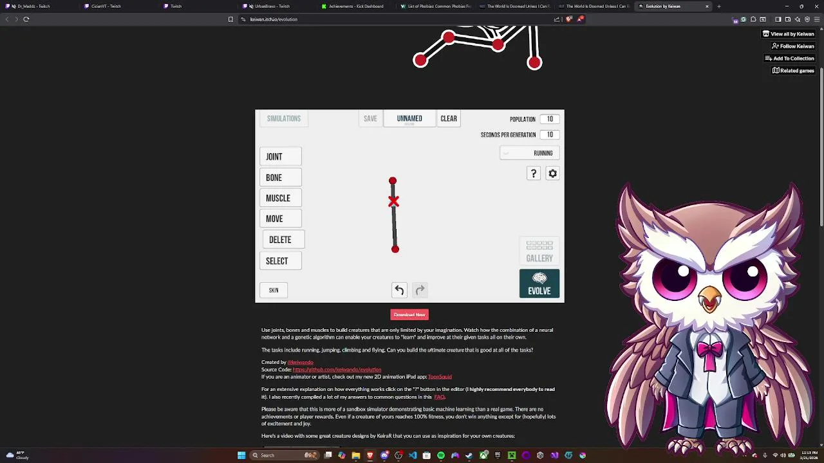Image resolution: width=824 pixels, height=463 pixels.
Task: Click the top joint of the creature
Action: pos(393,181)
